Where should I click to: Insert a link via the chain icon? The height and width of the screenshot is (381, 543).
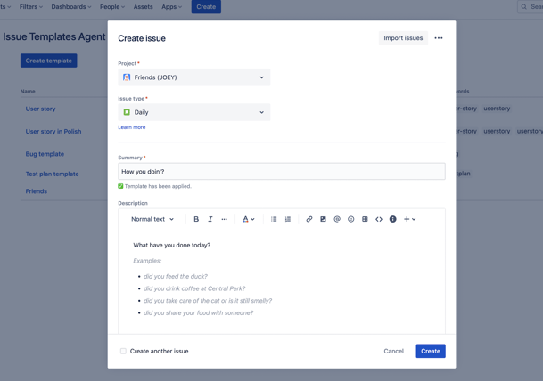309,219
